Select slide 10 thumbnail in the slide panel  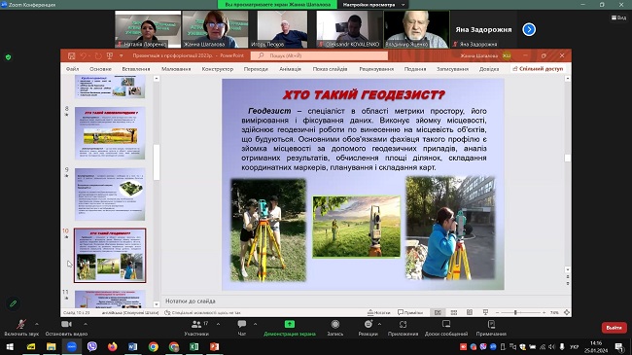pyautogui.click(x=110, y=256)
